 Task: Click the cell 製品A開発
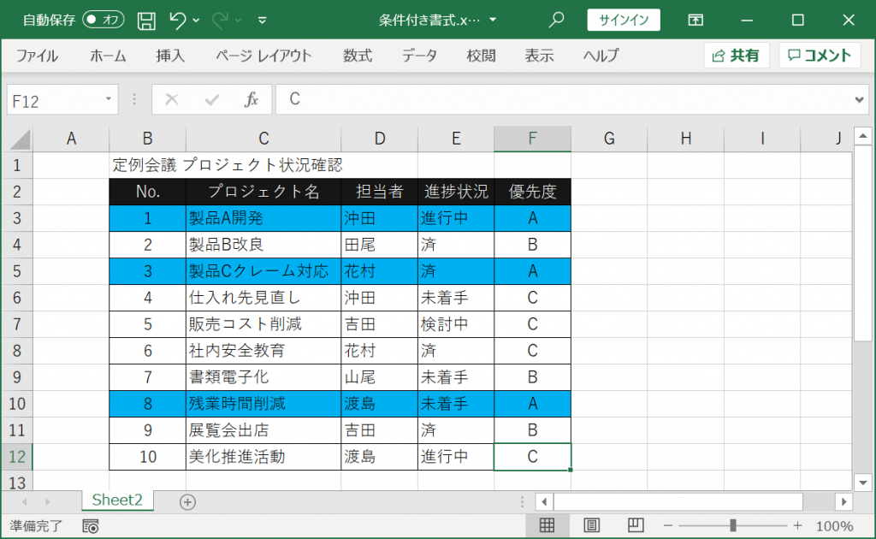(x=263, y=218)
